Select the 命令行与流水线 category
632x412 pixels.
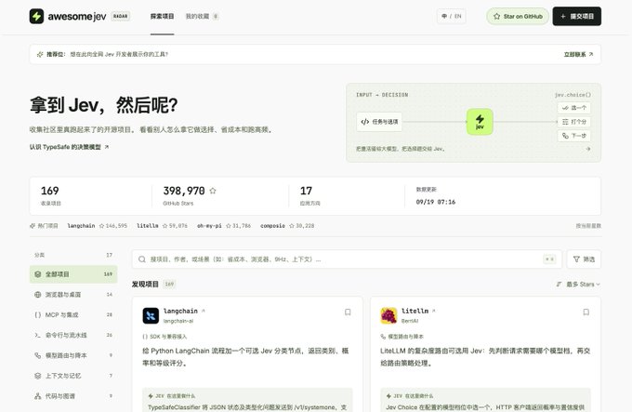coord(73,335)
